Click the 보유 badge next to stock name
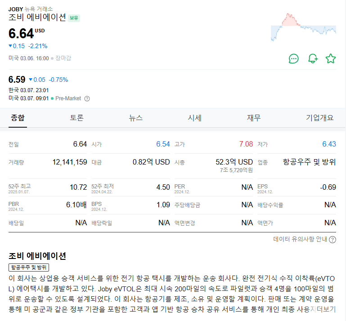Image resolution: width=346 pixels, height=321 pixels. click(x=74, y=18)
